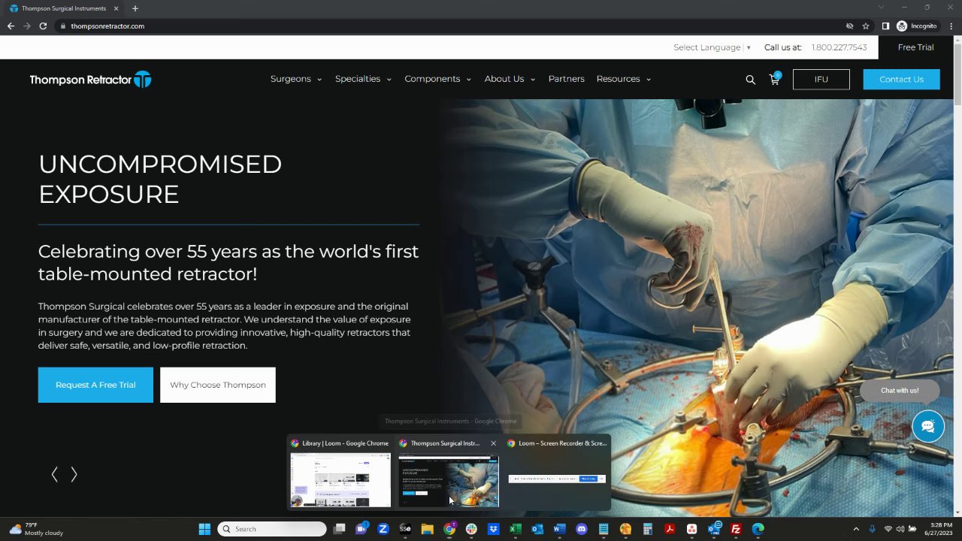
Task: Open Task View from taskbar
Action: click(x=339, y=529)
